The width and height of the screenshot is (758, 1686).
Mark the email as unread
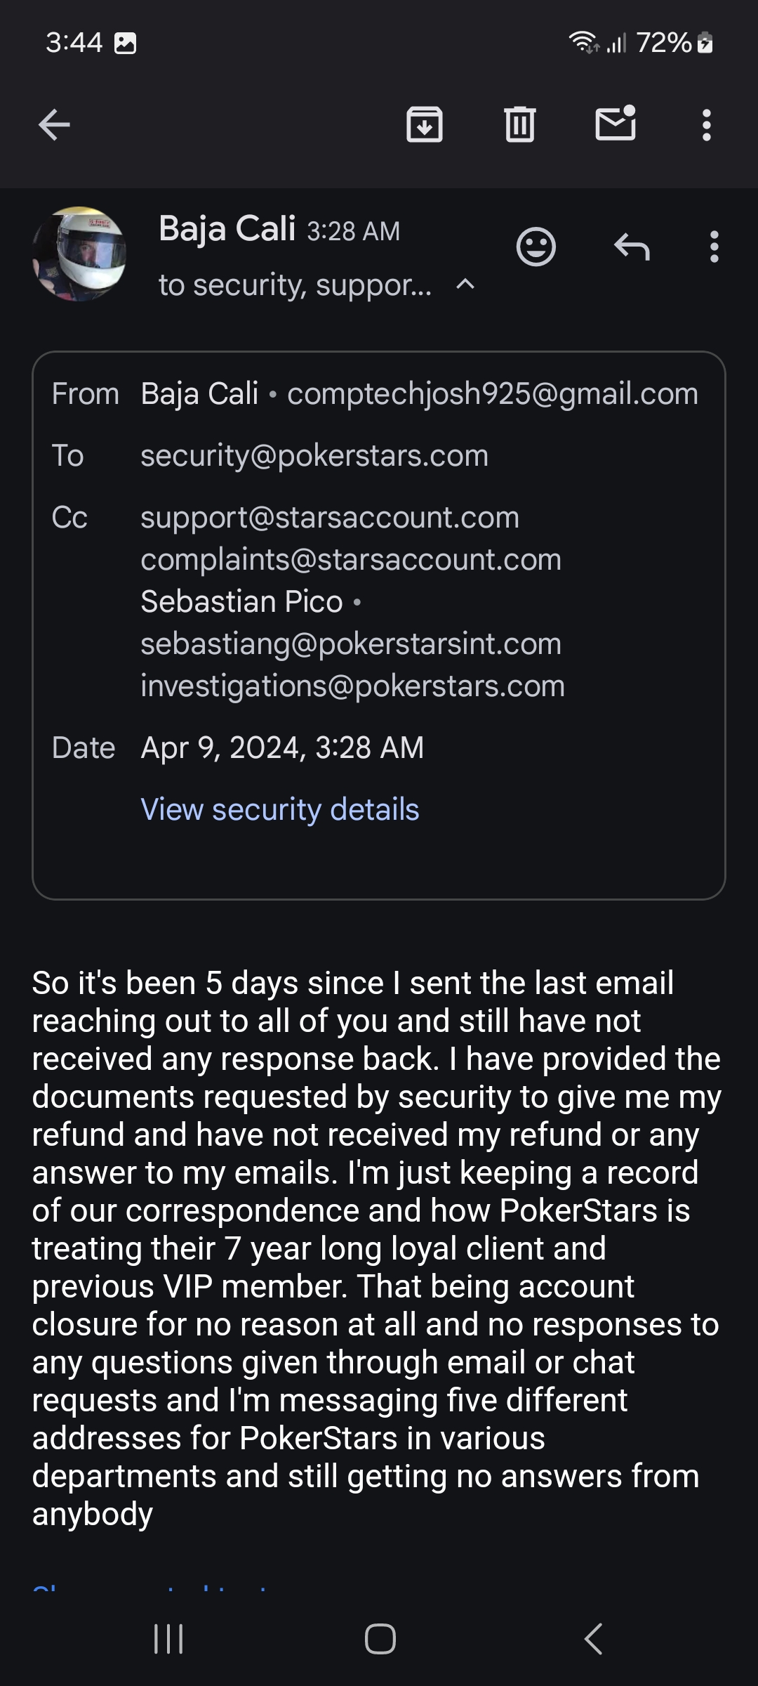pyautogui.click(x=616, y=124)
